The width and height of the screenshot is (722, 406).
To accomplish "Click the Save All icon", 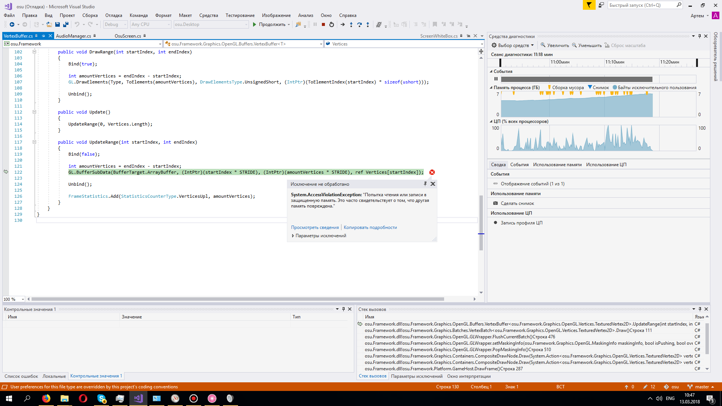I will coord(66,24).
